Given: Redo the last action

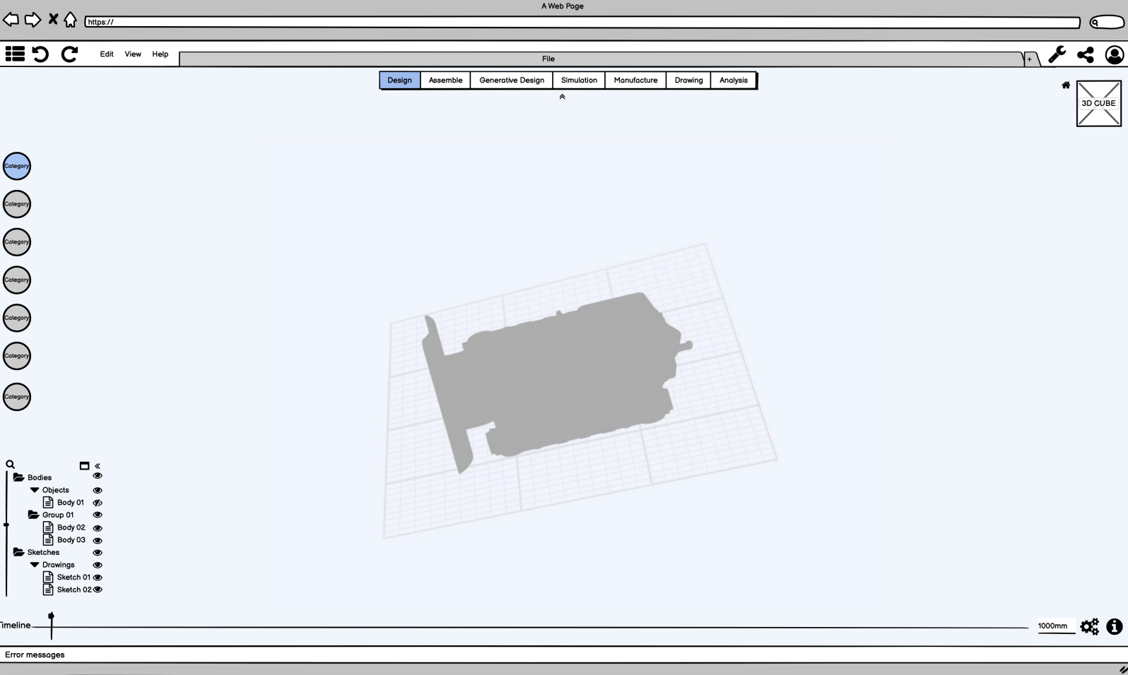Looking at the screenshot, I should coord(69,54).
